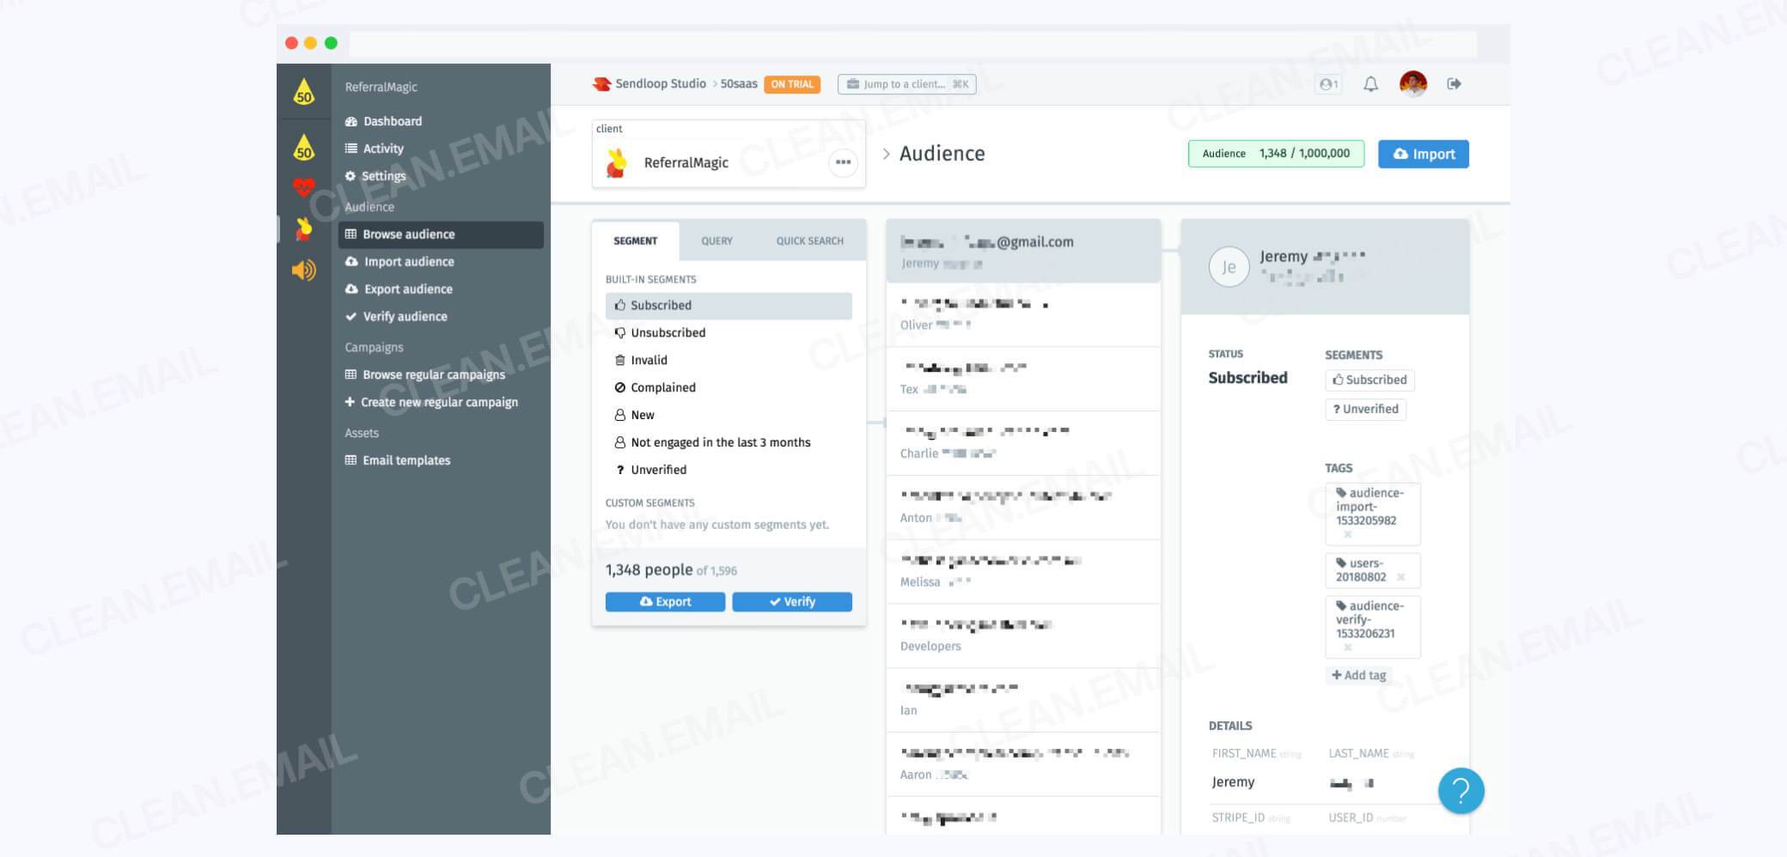Image resolution: width=1787 pixels, height=857 pixels.
Task: Open Activity in sidebar
Action: (x=374, y=149)
